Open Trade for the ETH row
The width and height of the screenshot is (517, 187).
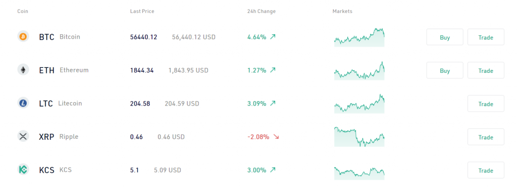pyautogui.click(x=486, y=70)
